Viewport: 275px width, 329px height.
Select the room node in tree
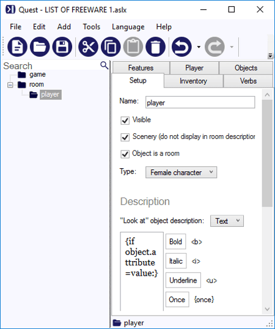[x=37, y=84]
